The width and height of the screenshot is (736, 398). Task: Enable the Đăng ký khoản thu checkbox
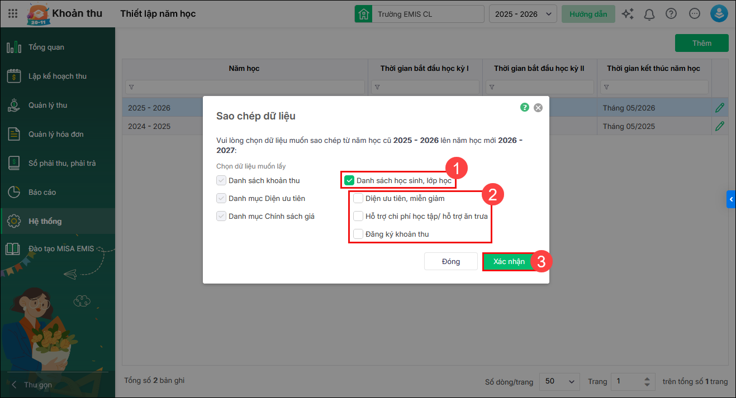[358, 234]
